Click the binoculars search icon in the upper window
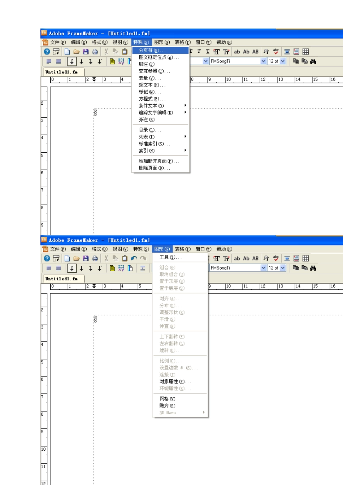This screenshot has width=343, height=485. click(x=313, y=61)
